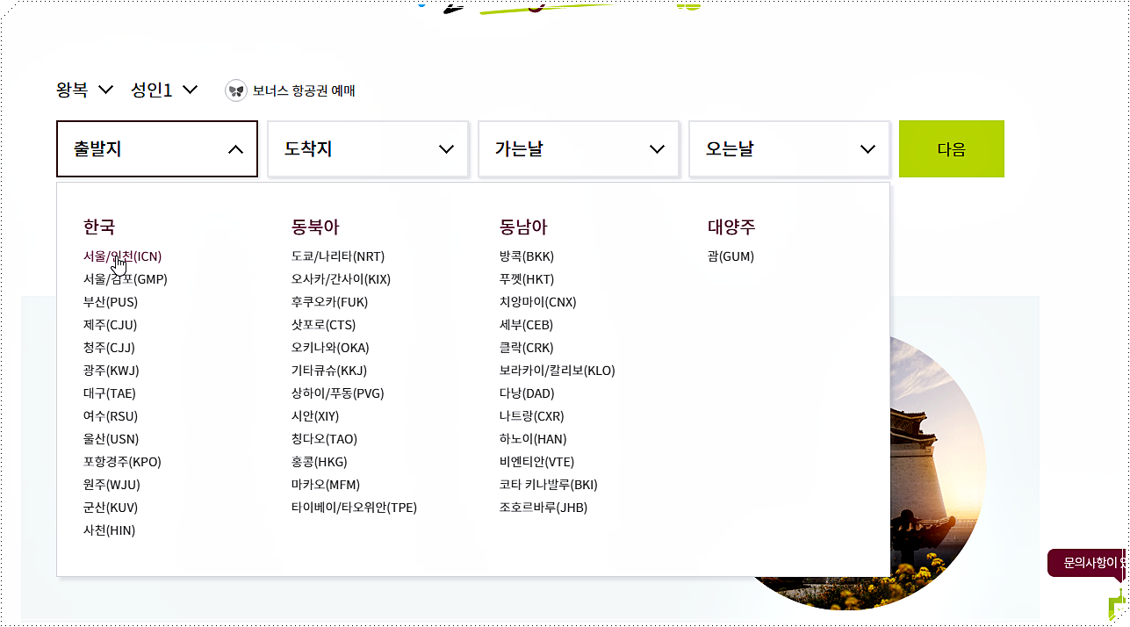
Task: Open the 왕복 trip type dropdown
Action: (x=84, y=90)
